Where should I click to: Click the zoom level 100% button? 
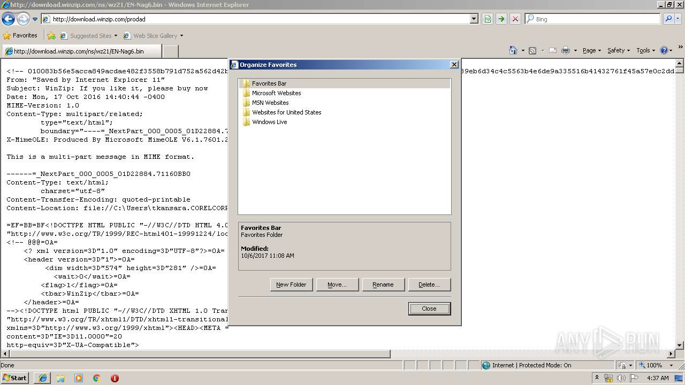[650, 365]
